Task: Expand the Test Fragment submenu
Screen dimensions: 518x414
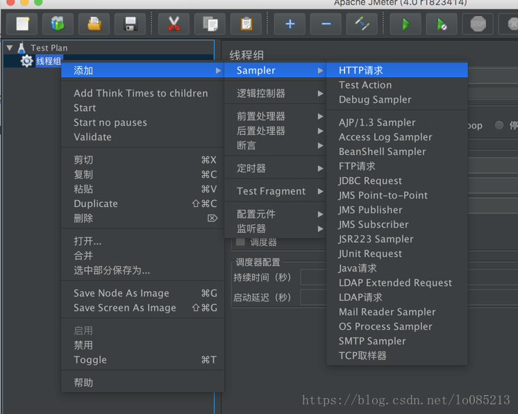Action: (x=275, y=191)
